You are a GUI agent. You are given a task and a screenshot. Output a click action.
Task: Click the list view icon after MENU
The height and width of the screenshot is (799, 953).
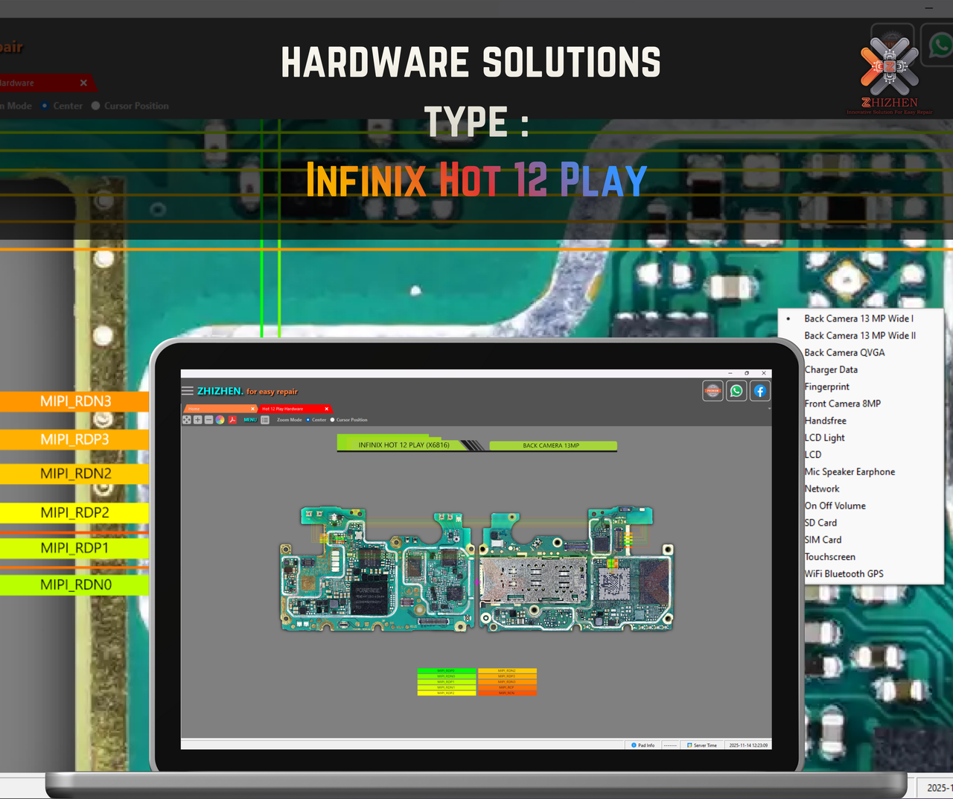pos(265,420)
